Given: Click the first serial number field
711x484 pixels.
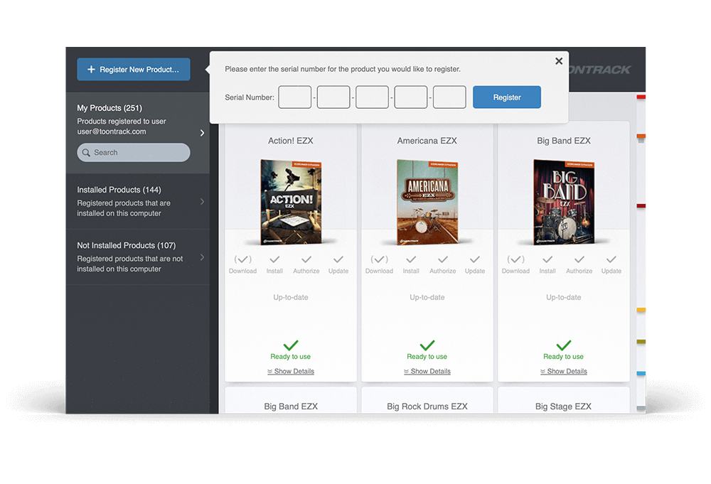Looking at the screenshot, I should point(295,97).
